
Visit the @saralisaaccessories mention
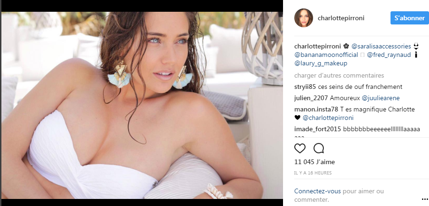(381, 46)
